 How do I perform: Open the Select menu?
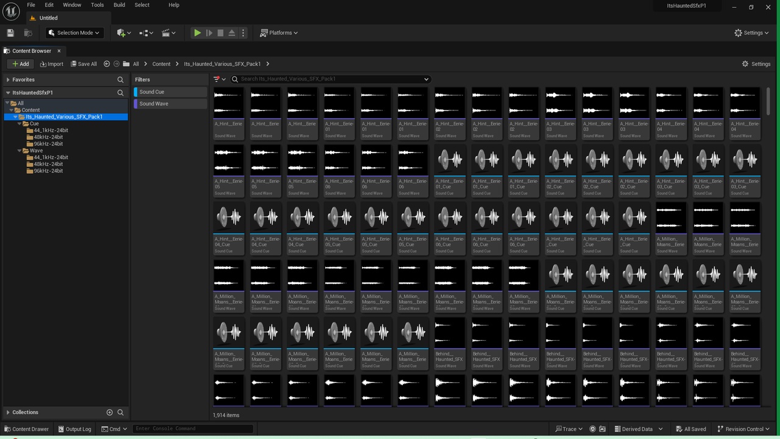(142, 5)
